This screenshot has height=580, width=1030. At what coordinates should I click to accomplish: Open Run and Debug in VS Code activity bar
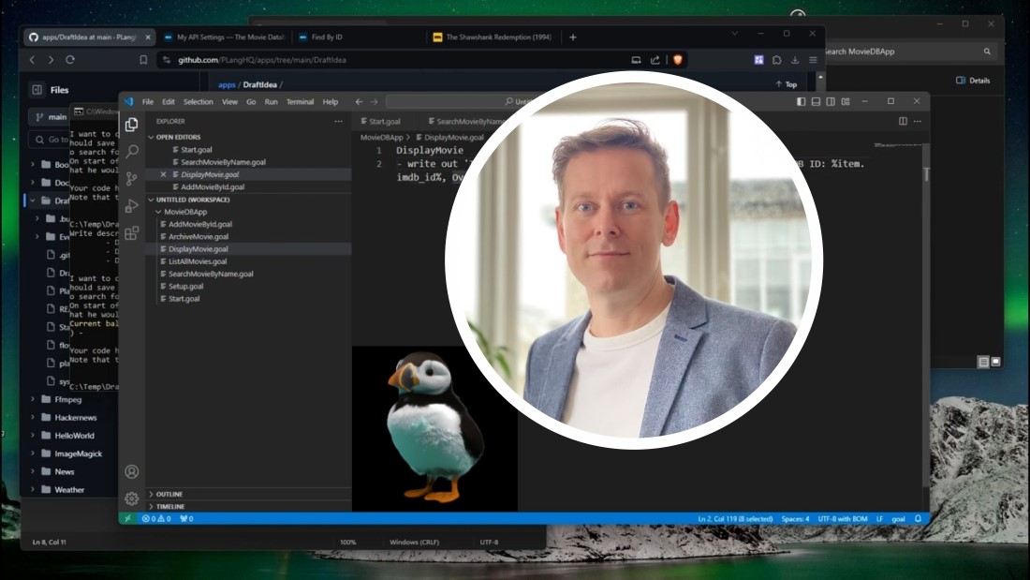tap(131, 206)
